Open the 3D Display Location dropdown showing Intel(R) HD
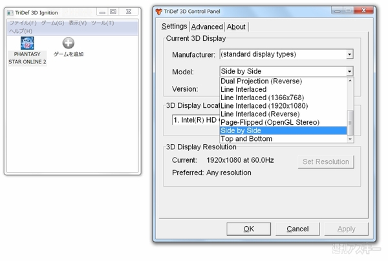The width and height of the screenshot is (388, 261). pos(196,120)
